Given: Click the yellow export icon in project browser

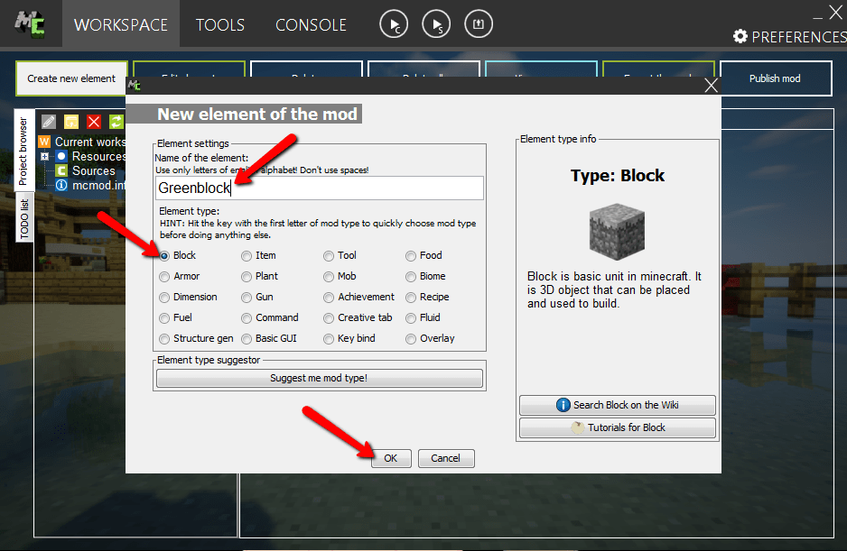Looking at the screenshot, I should (70, 121).
